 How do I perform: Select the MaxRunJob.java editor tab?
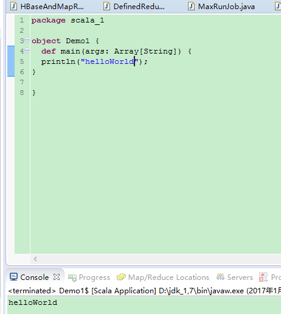(221, 7)
